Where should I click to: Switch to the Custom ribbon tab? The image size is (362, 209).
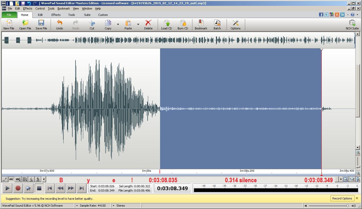[103, 15]
